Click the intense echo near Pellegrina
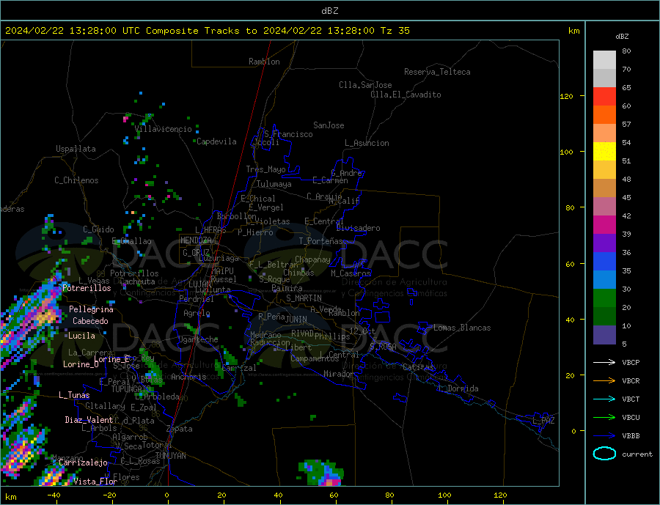 (x=45, y=314)
